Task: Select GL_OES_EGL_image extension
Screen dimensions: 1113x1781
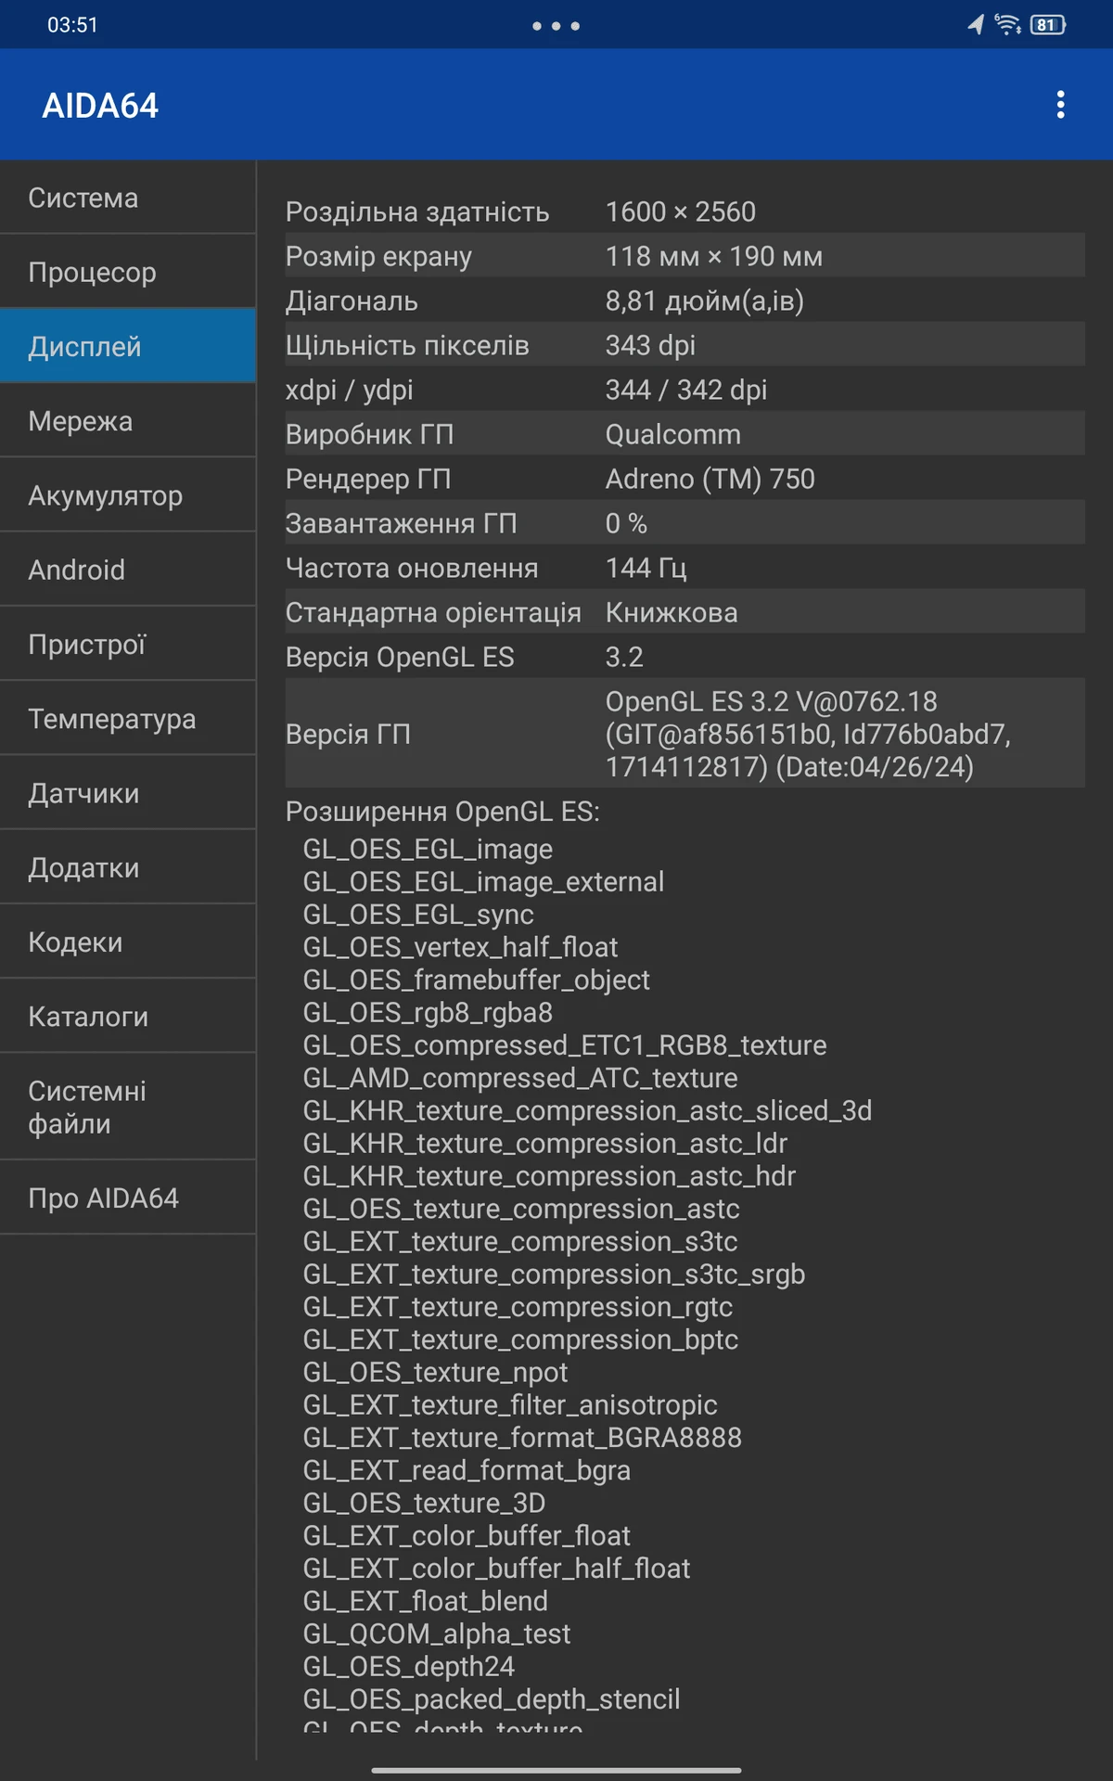Action: 428,849
